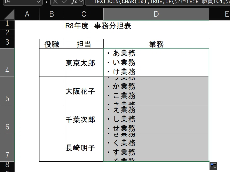Click cell D7 listing く業務

coord(156,147)
